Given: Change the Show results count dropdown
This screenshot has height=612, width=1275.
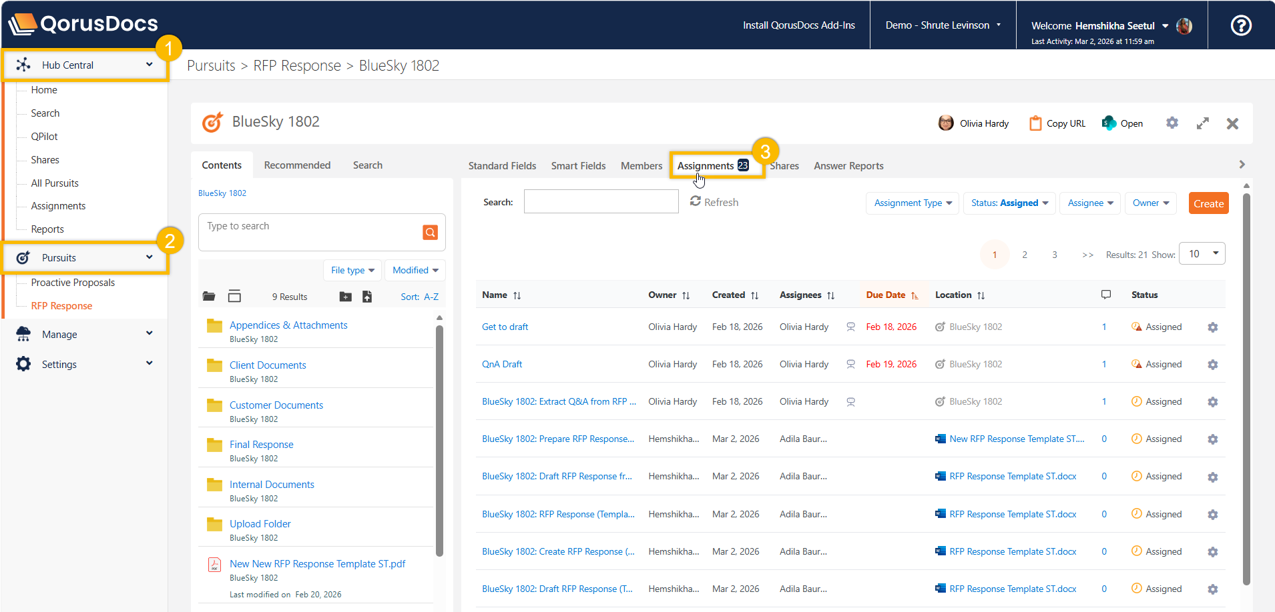Looking at the screenshot, I should pos(1202,254).
